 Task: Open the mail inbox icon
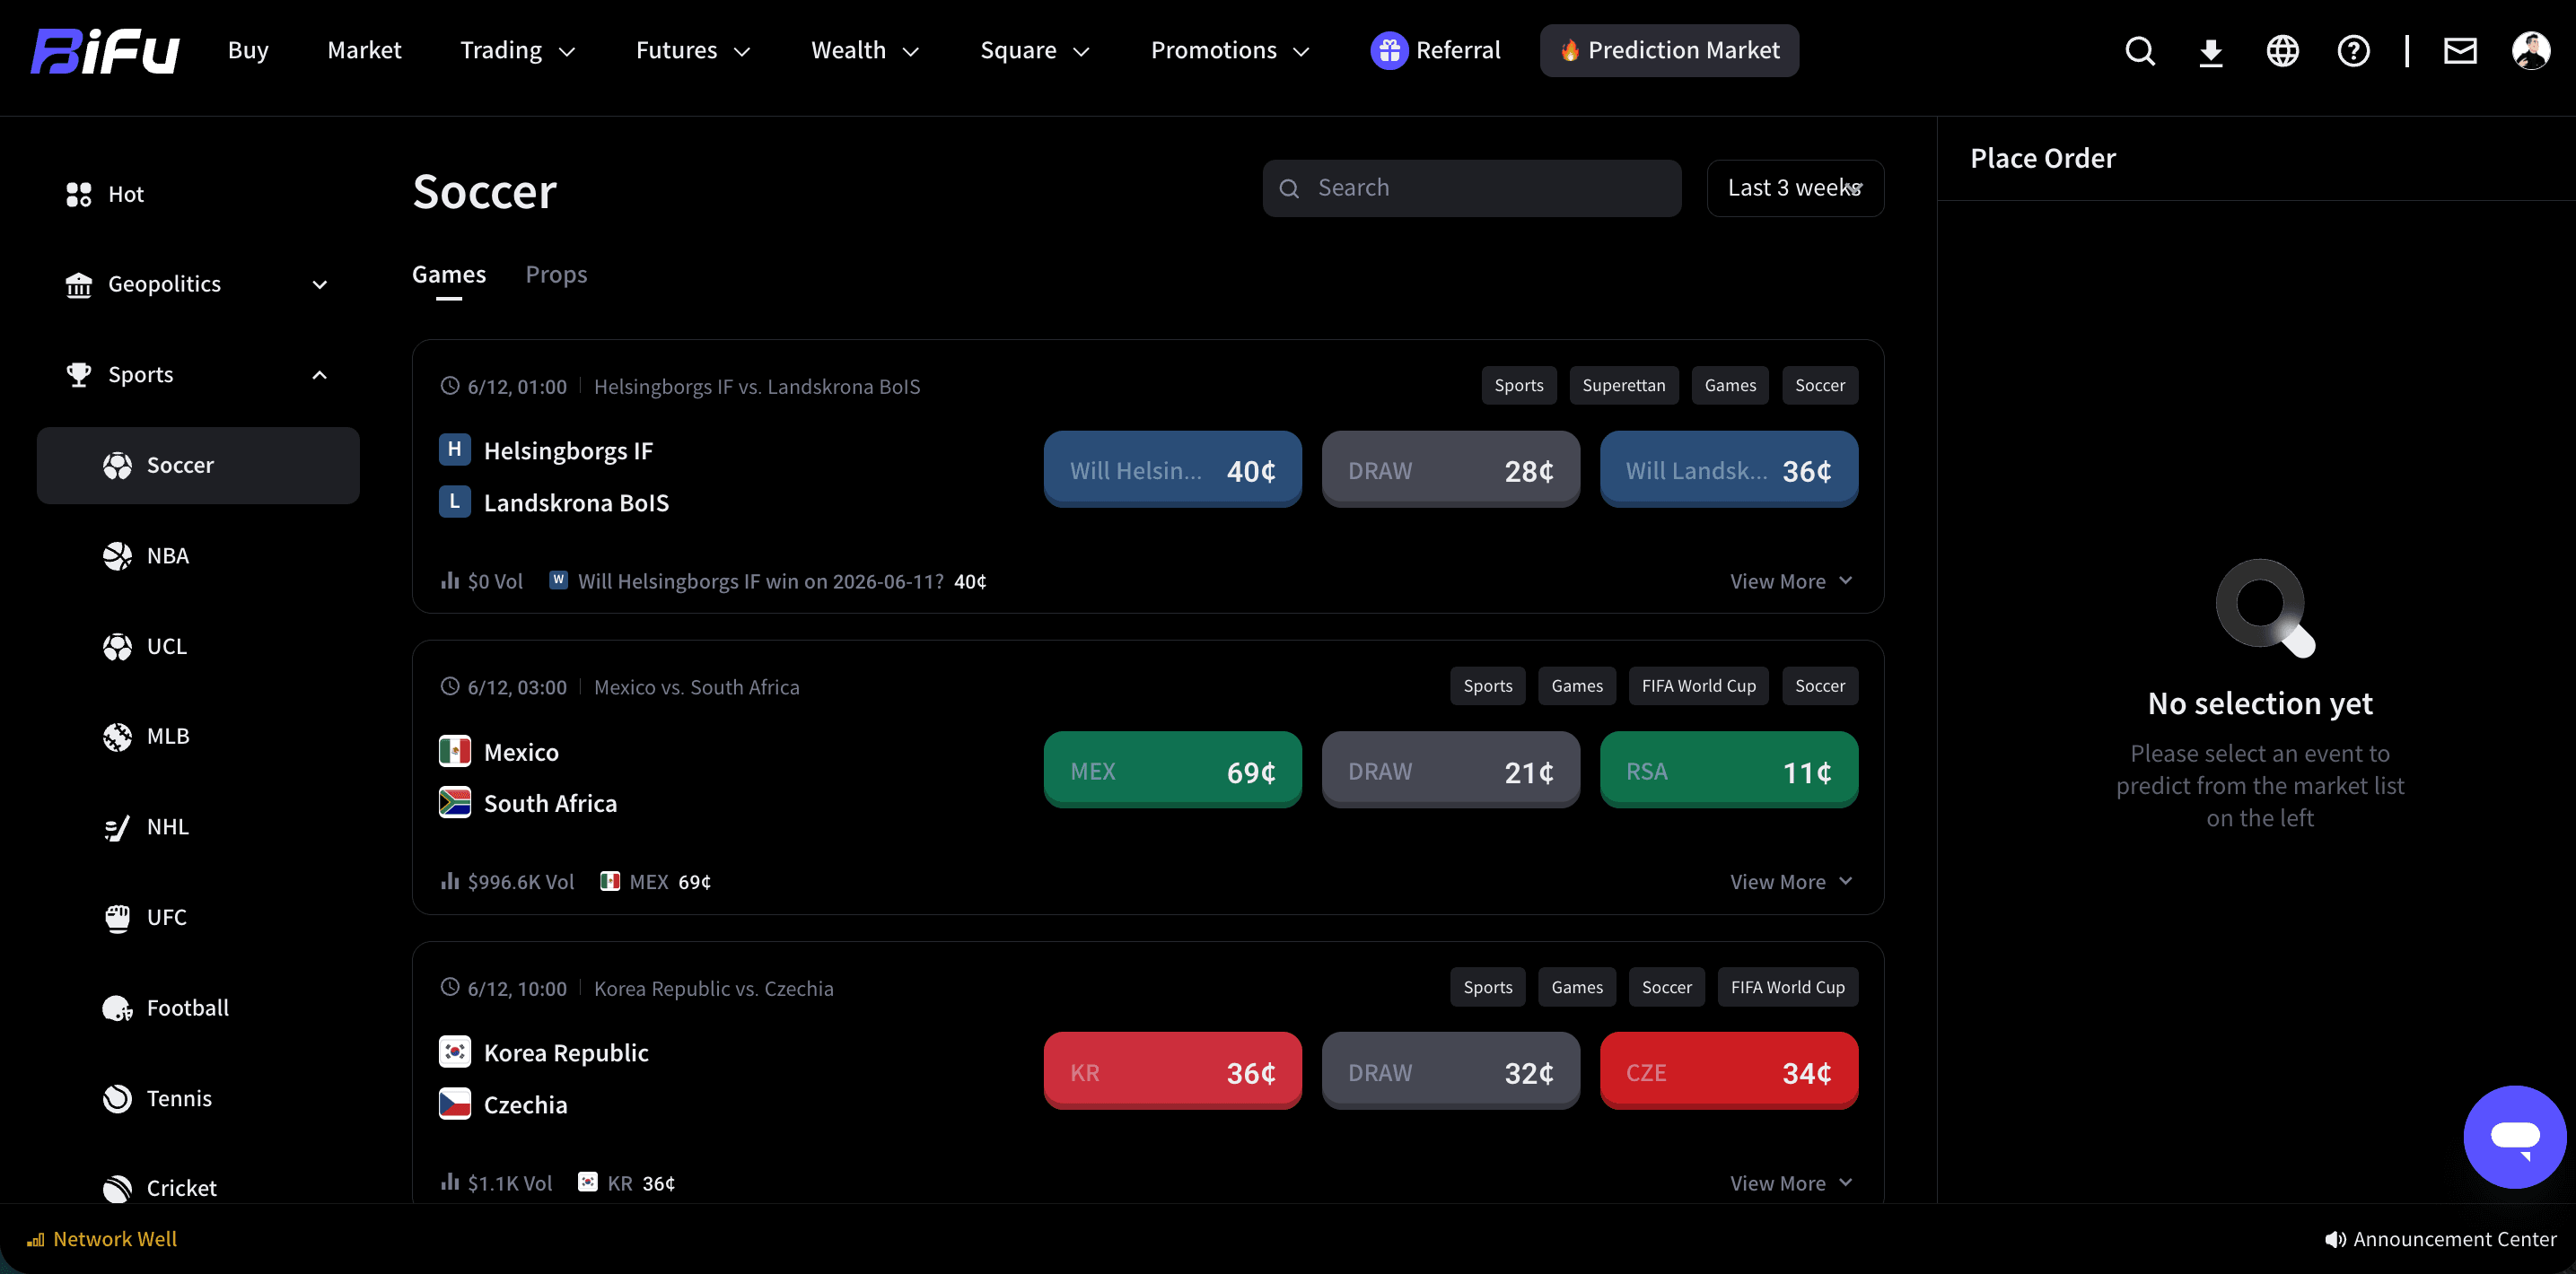[x=2460, y=51]
